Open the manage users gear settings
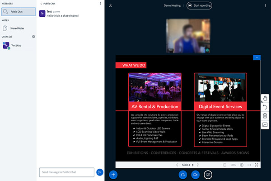 [x=33, y=36]
